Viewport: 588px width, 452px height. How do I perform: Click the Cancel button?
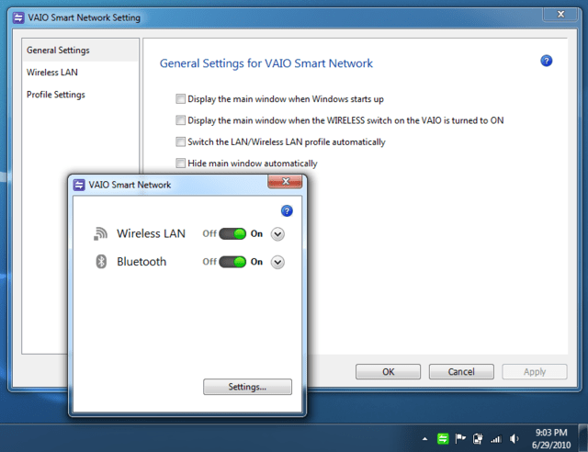tap(461, 372)
